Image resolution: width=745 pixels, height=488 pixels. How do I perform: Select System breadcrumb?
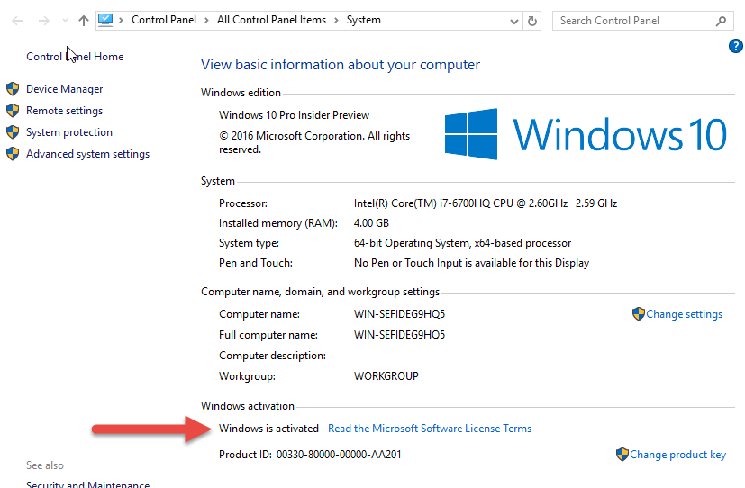(363, 20)
